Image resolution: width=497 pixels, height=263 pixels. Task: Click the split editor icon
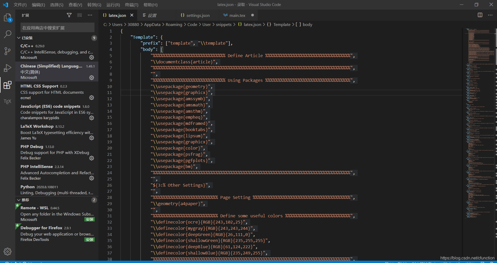click(x=480, y=15)
